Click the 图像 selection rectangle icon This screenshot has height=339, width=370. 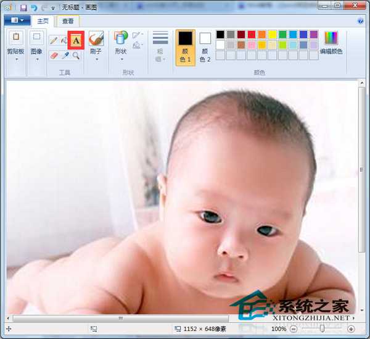pos(36,37)
